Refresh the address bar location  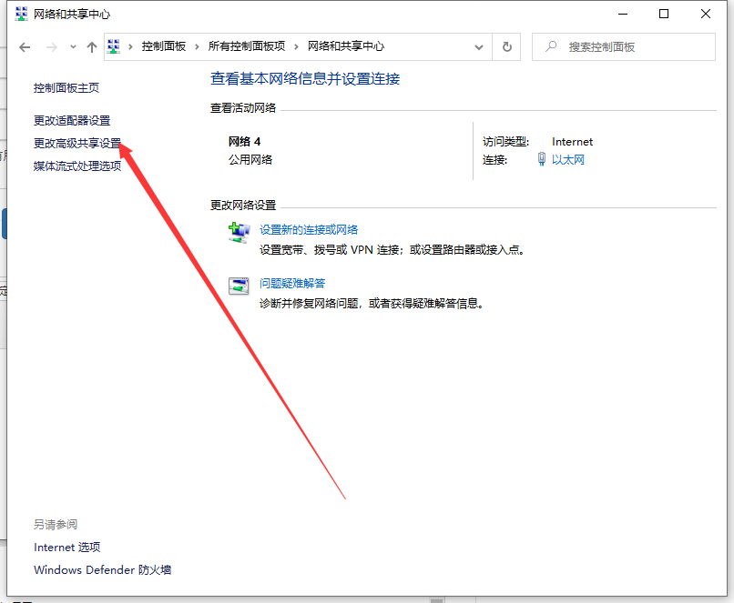[507, 46]
